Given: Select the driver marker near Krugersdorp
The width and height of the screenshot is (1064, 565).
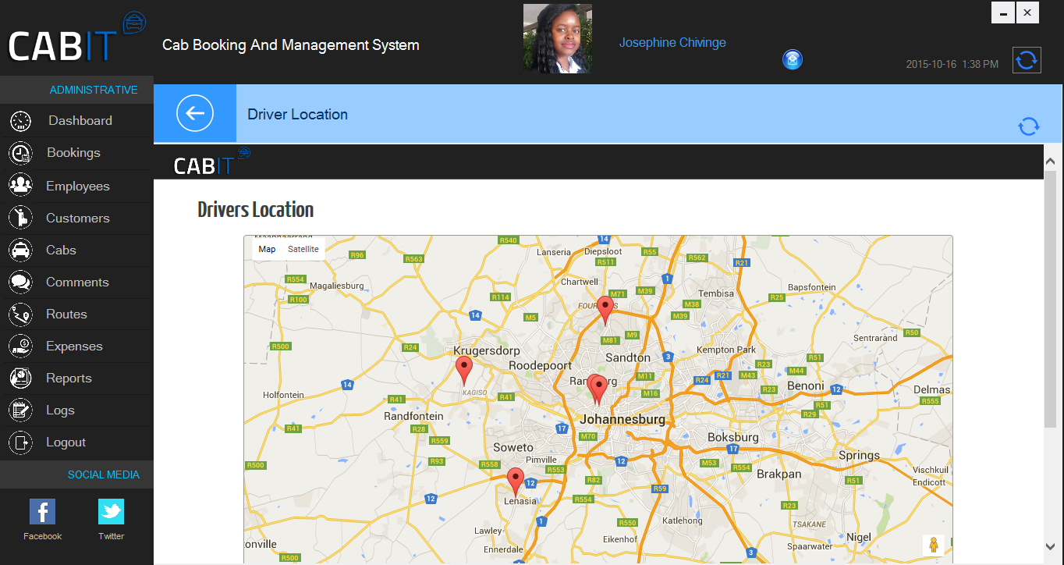Looking at the screenshot, I should click(464, 371).
